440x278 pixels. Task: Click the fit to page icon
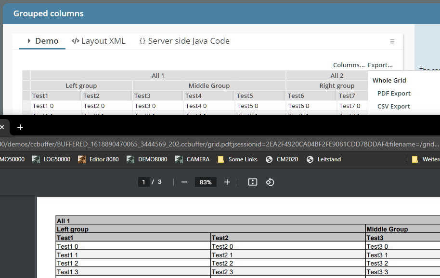click(253, 182)
